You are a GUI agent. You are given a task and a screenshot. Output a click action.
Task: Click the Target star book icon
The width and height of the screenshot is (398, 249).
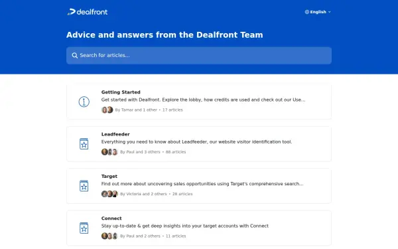84,186
